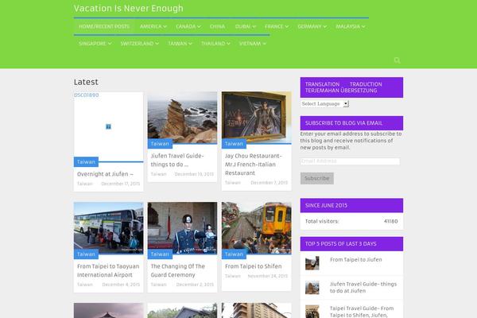Click the Jiufen rocky coast thumbnail
Image resolution: width=477 pixels, height=318 pixels.
coord(183,118)
